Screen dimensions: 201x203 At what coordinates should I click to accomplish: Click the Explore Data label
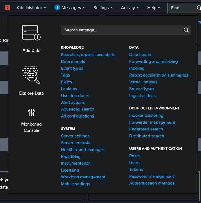pos(31,93)
